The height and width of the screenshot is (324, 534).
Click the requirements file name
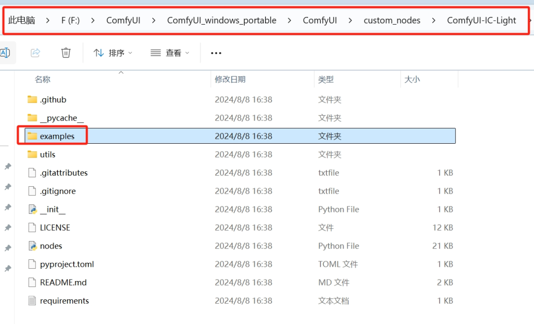pos(64,301)
